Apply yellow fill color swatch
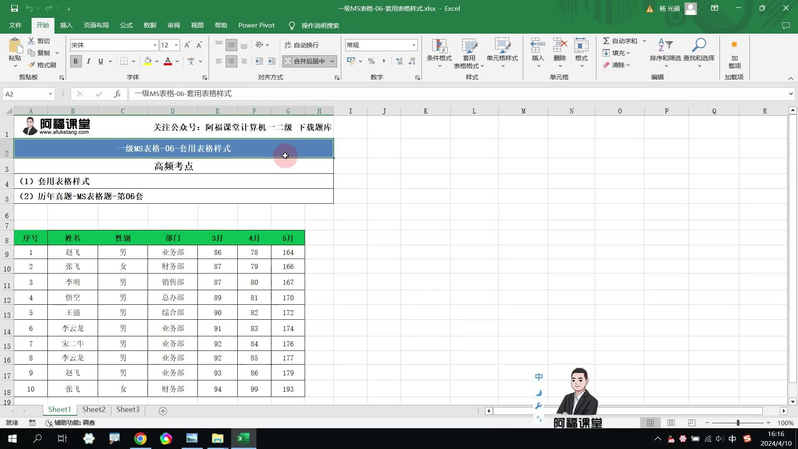 [x=148, y=61]
